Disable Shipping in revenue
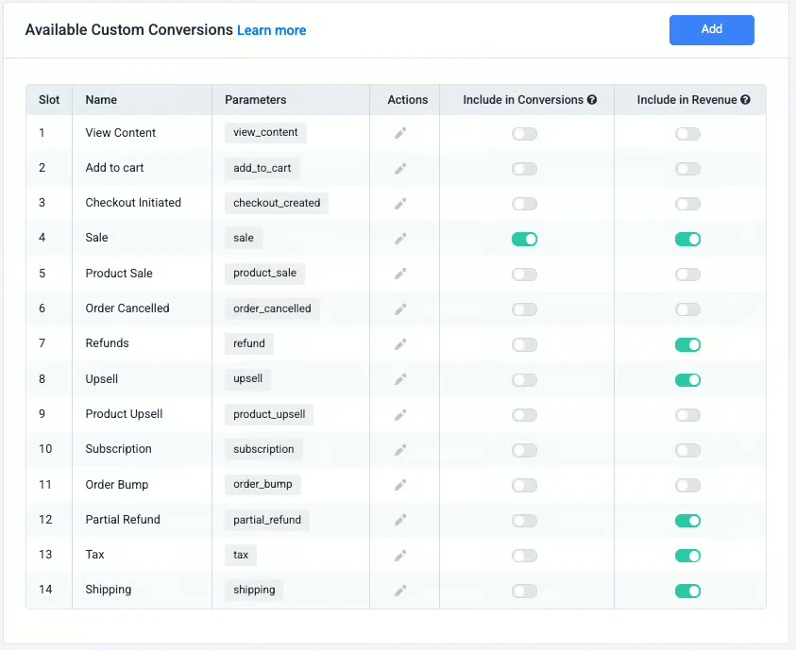The image size is (796, 650). 687,591
